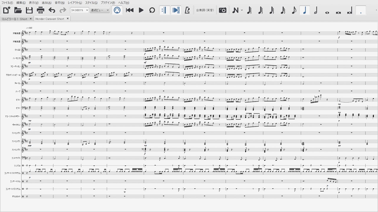Open the 連続ビュー view mode dropdown

[107, 10]
